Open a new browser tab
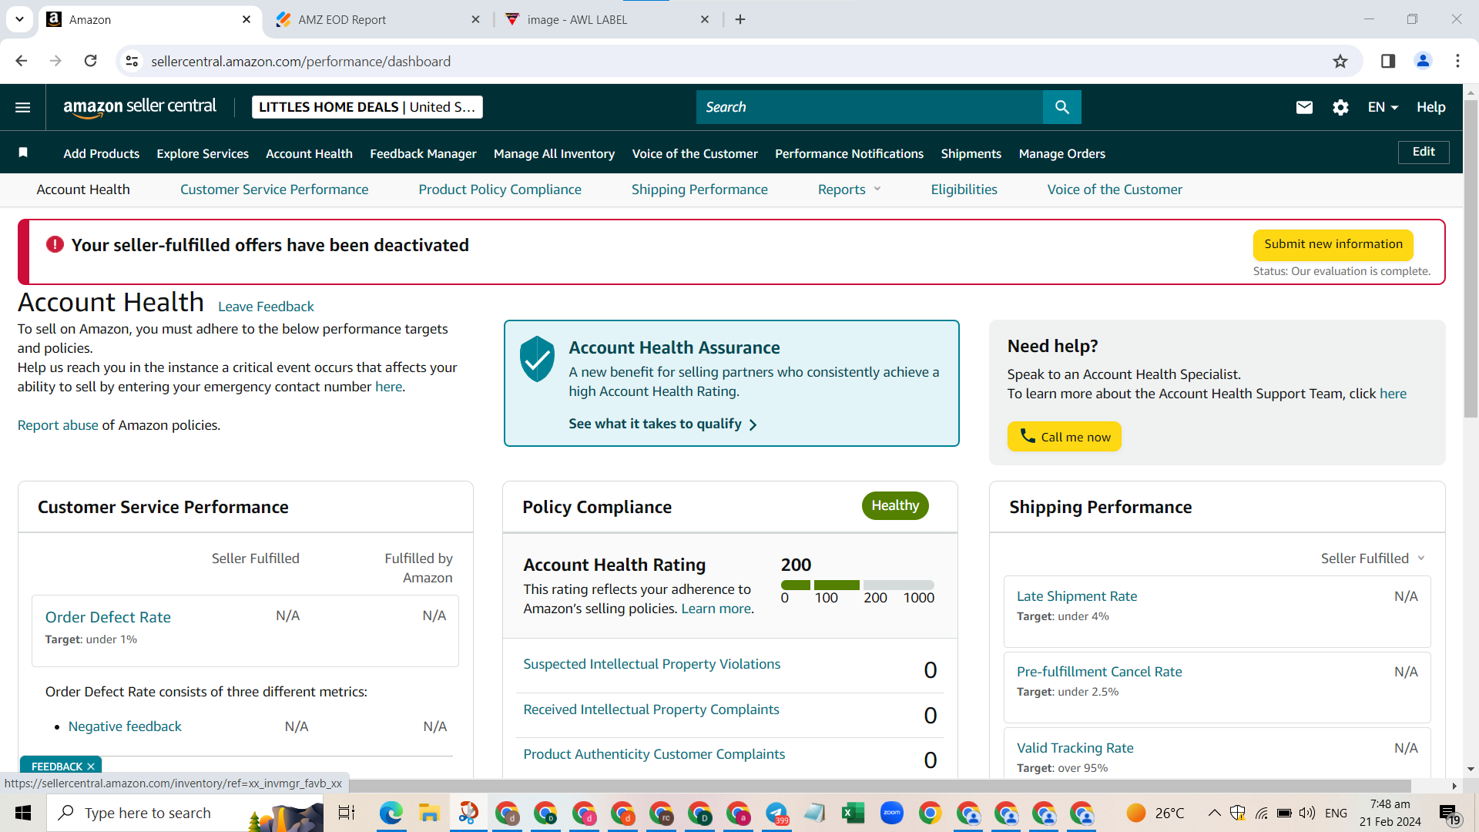1479x832 pixels. (740, 19)
